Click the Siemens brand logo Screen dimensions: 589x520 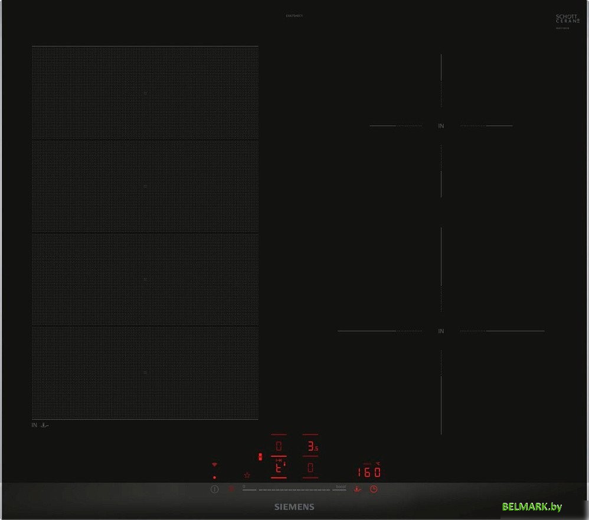(294, 507)
